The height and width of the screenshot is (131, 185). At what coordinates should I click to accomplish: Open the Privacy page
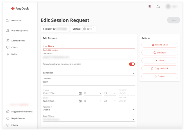(x=15, y=125)
